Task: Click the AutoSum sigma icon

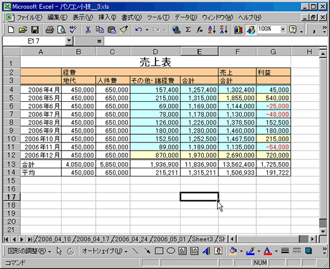Action: tap(188, 30)
